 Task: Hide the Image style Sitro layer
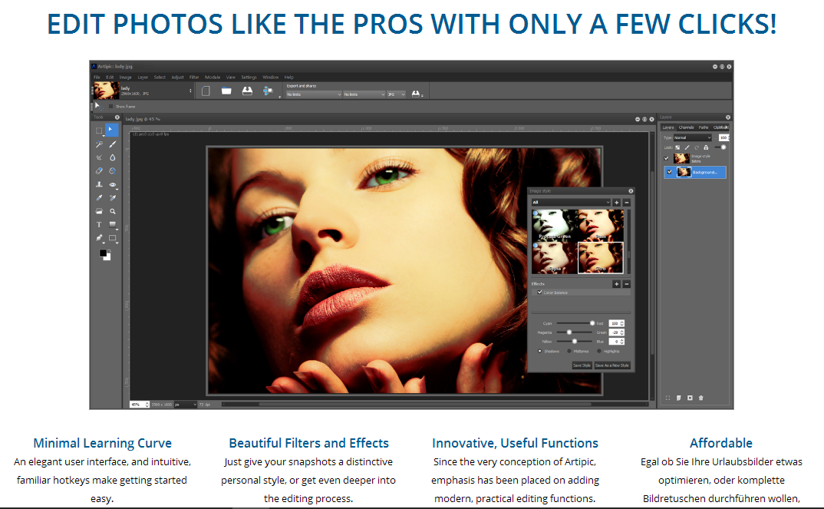pyautogui.click(x=667, y=158)
